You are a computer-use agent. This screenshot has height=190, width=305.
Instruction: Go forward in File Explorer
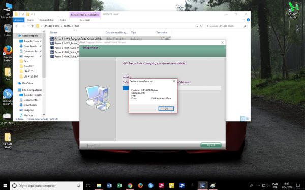point(23,26)
